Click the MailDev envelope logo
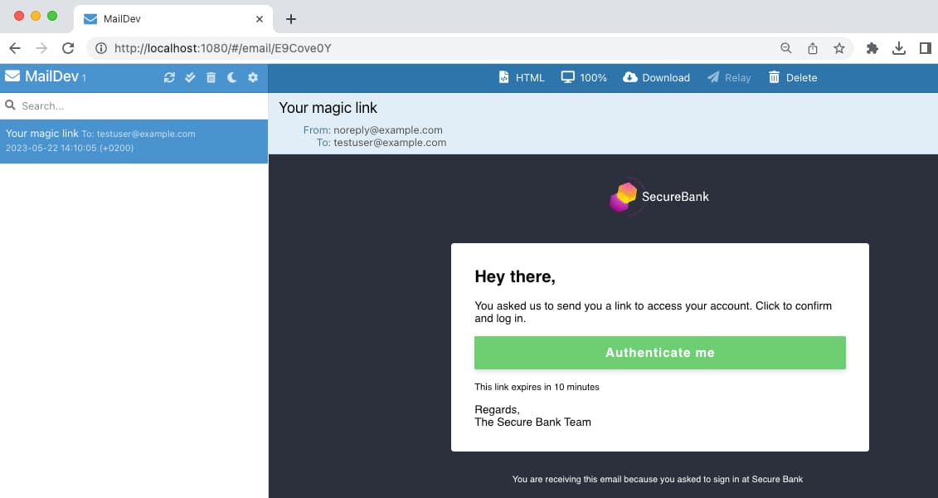 12,76
